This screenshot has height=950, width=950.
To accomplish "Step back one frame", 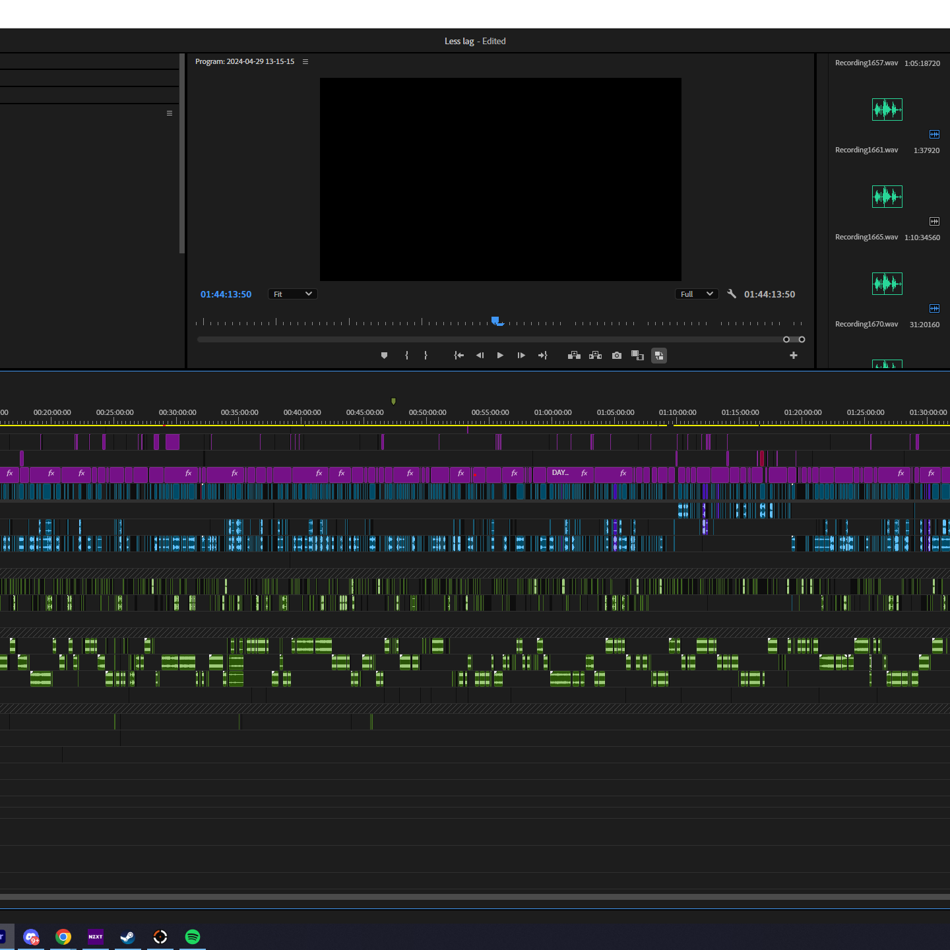I will (480, 356).
